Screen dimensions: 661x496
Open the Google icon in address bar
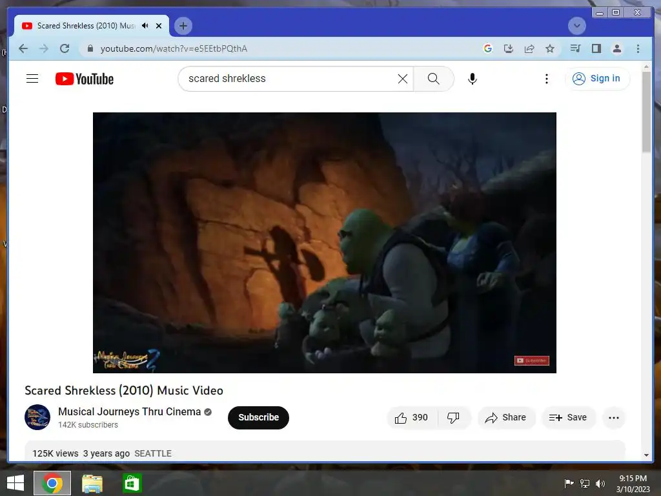click(x=488, y=48)
